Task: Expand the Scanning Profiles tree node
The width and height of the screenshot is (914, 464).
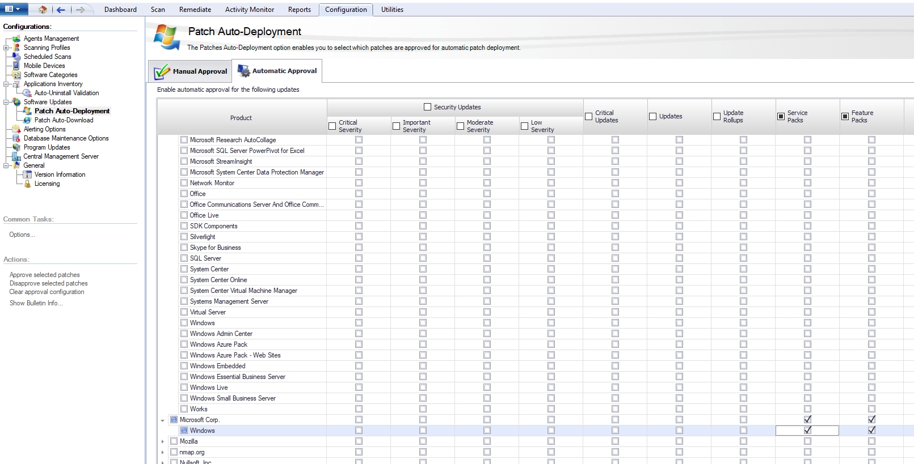Action: pyautogui.click(x=6, y=48)
